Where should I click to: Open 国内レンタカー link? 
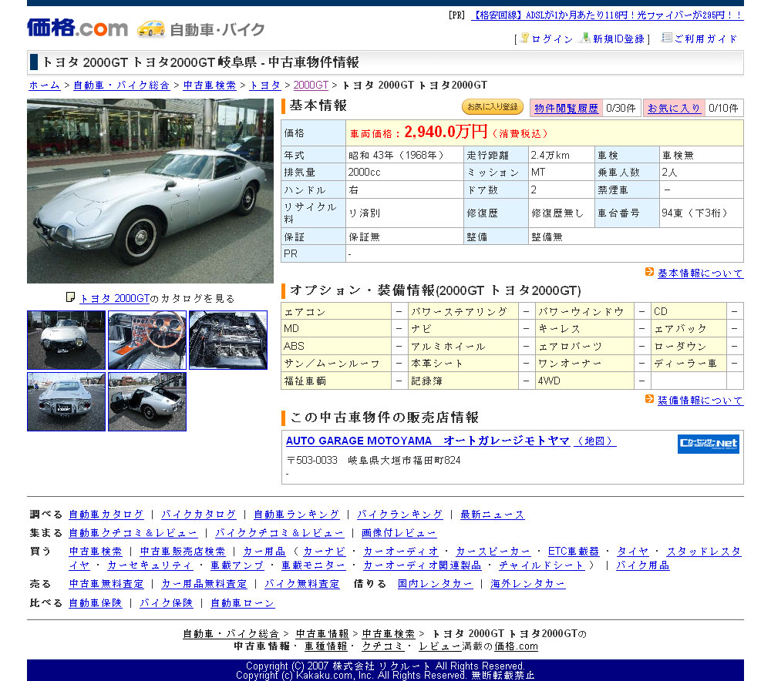point(435,584)
